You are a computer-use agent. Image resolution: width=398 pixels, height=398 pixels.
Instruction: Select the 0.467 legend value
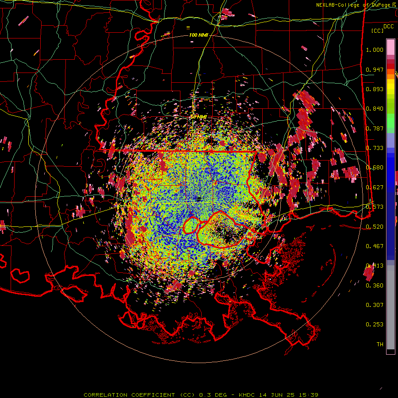[x=375, y=246]
